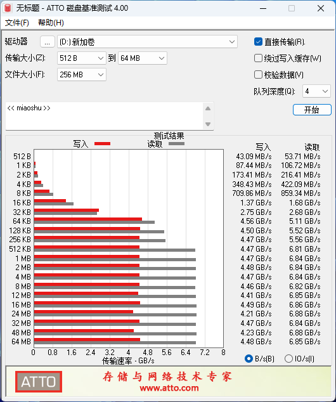The height and width of the screenshot is (402, 336).
Task: Expand the 512 B transfer size dropdown
Action: [82, 58]
